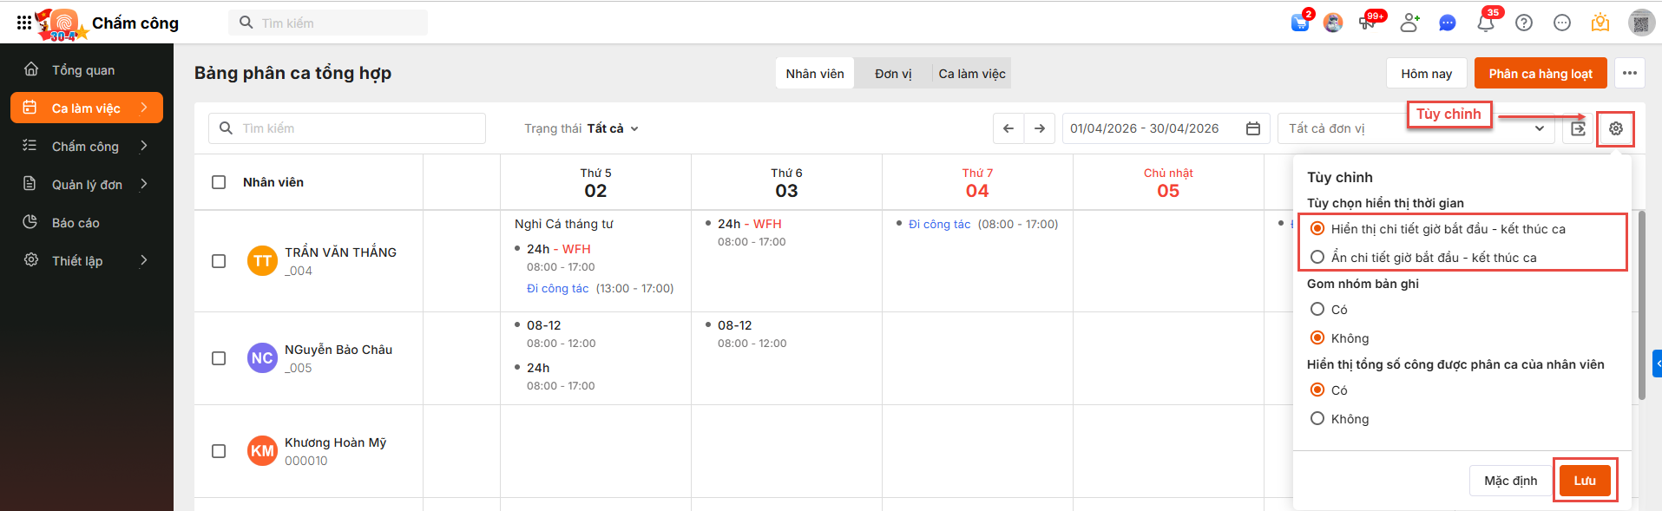Click the Lưu button
This screenshot has width=1662, height=511.
click(x=1585, y=481)
